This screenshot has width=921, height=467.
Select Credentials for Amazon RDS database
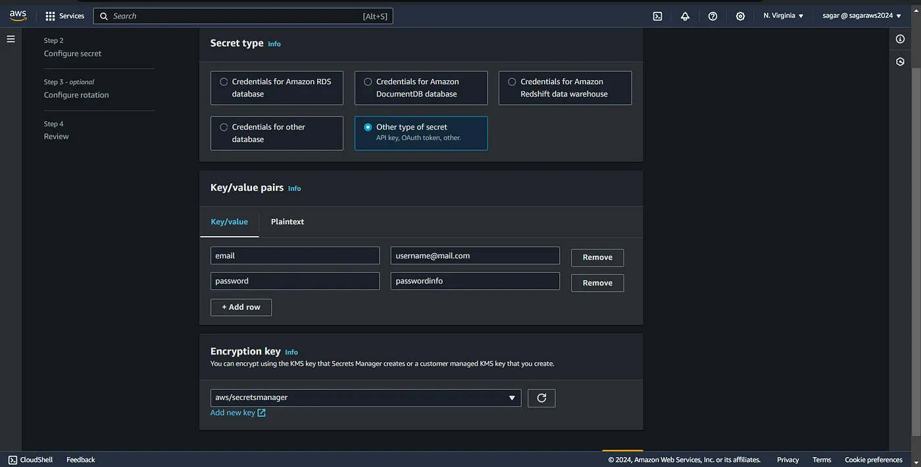tap(277, 87)
